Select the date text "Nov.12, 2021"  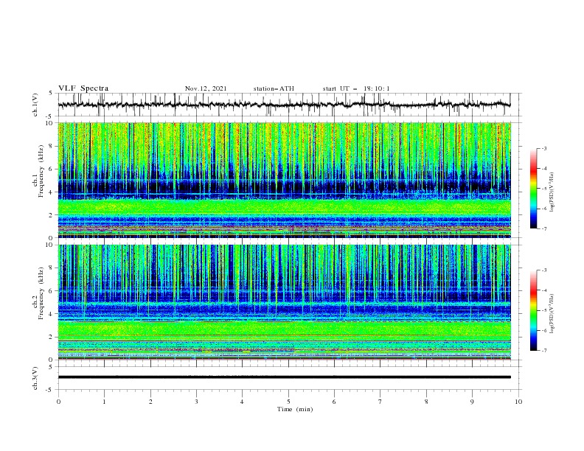click(206, 88)
